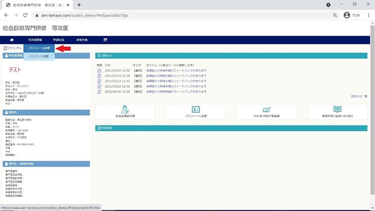
Task: Click unread icon for 12:50 notification
Action: [x=99, y=70]
